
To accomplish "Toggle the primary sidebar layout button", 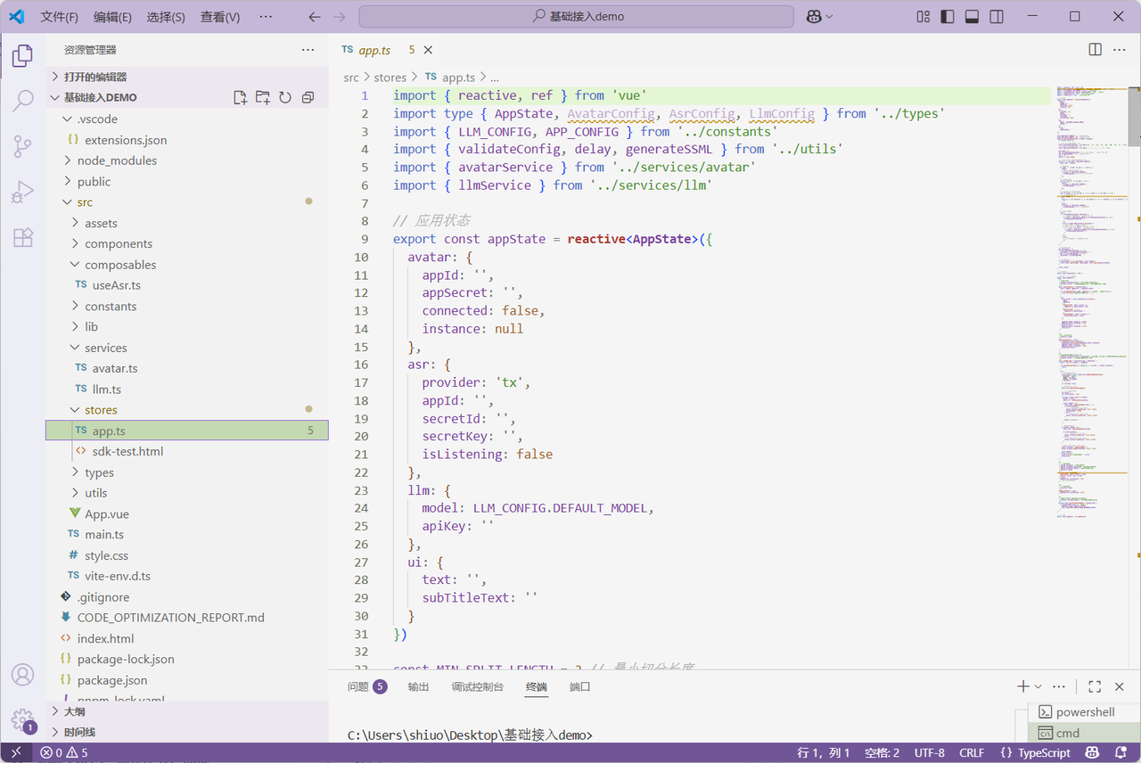I will click(x=948, y=17).
